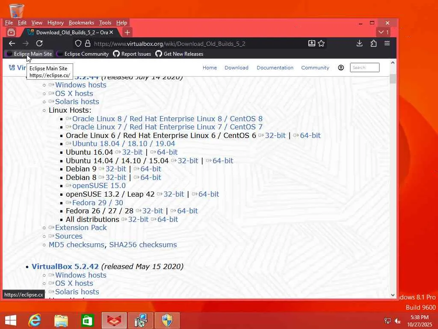Open the Documentation navigation link
Image resolution: width=438 pixels, height=329 pixels.
(275, 68)
